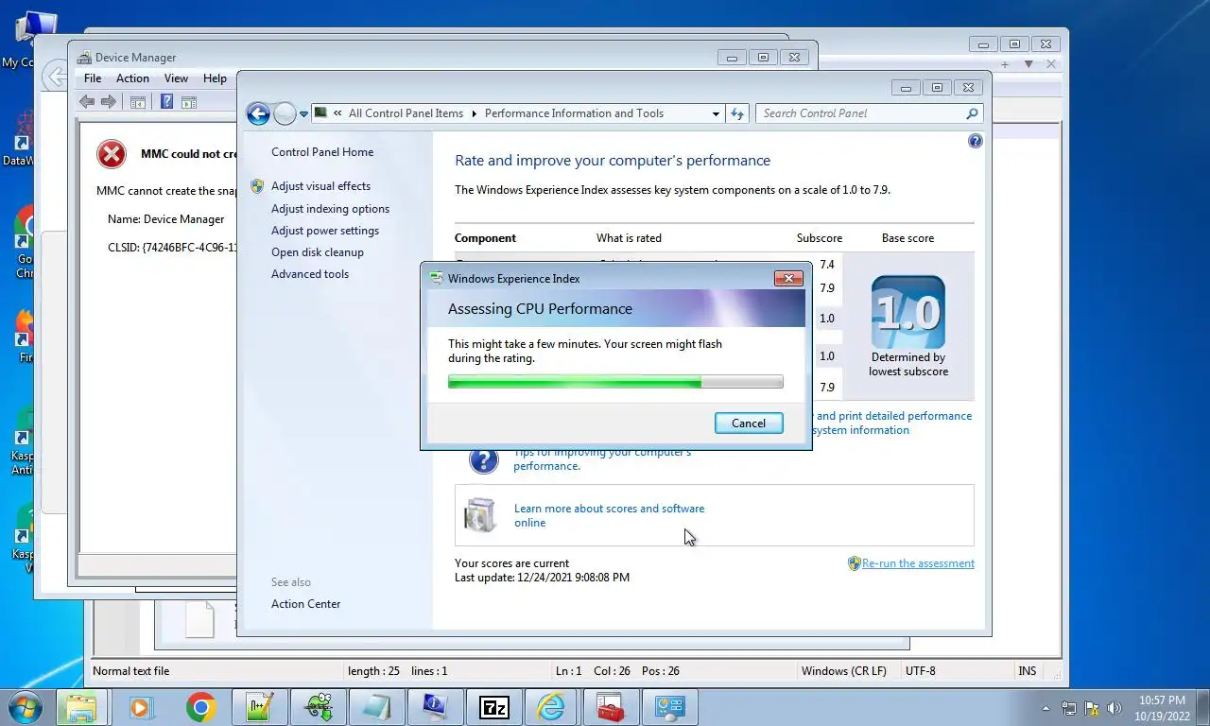Switch to red toolbox taskbar button
This screenshot has width=1210, height=726.
tap(611, 707)
